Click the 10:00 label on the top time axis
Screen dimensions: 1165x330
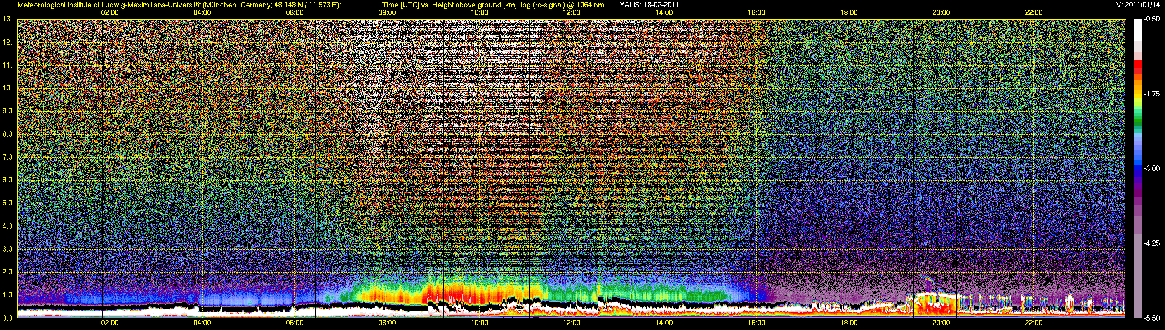coord(479,13)
